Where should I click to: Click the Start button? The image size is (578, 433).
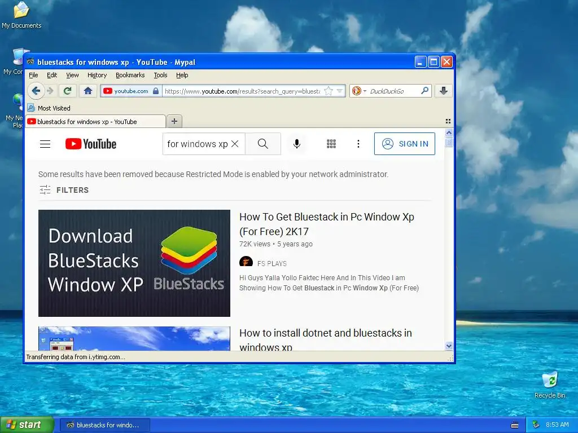[x=27, y=425]
